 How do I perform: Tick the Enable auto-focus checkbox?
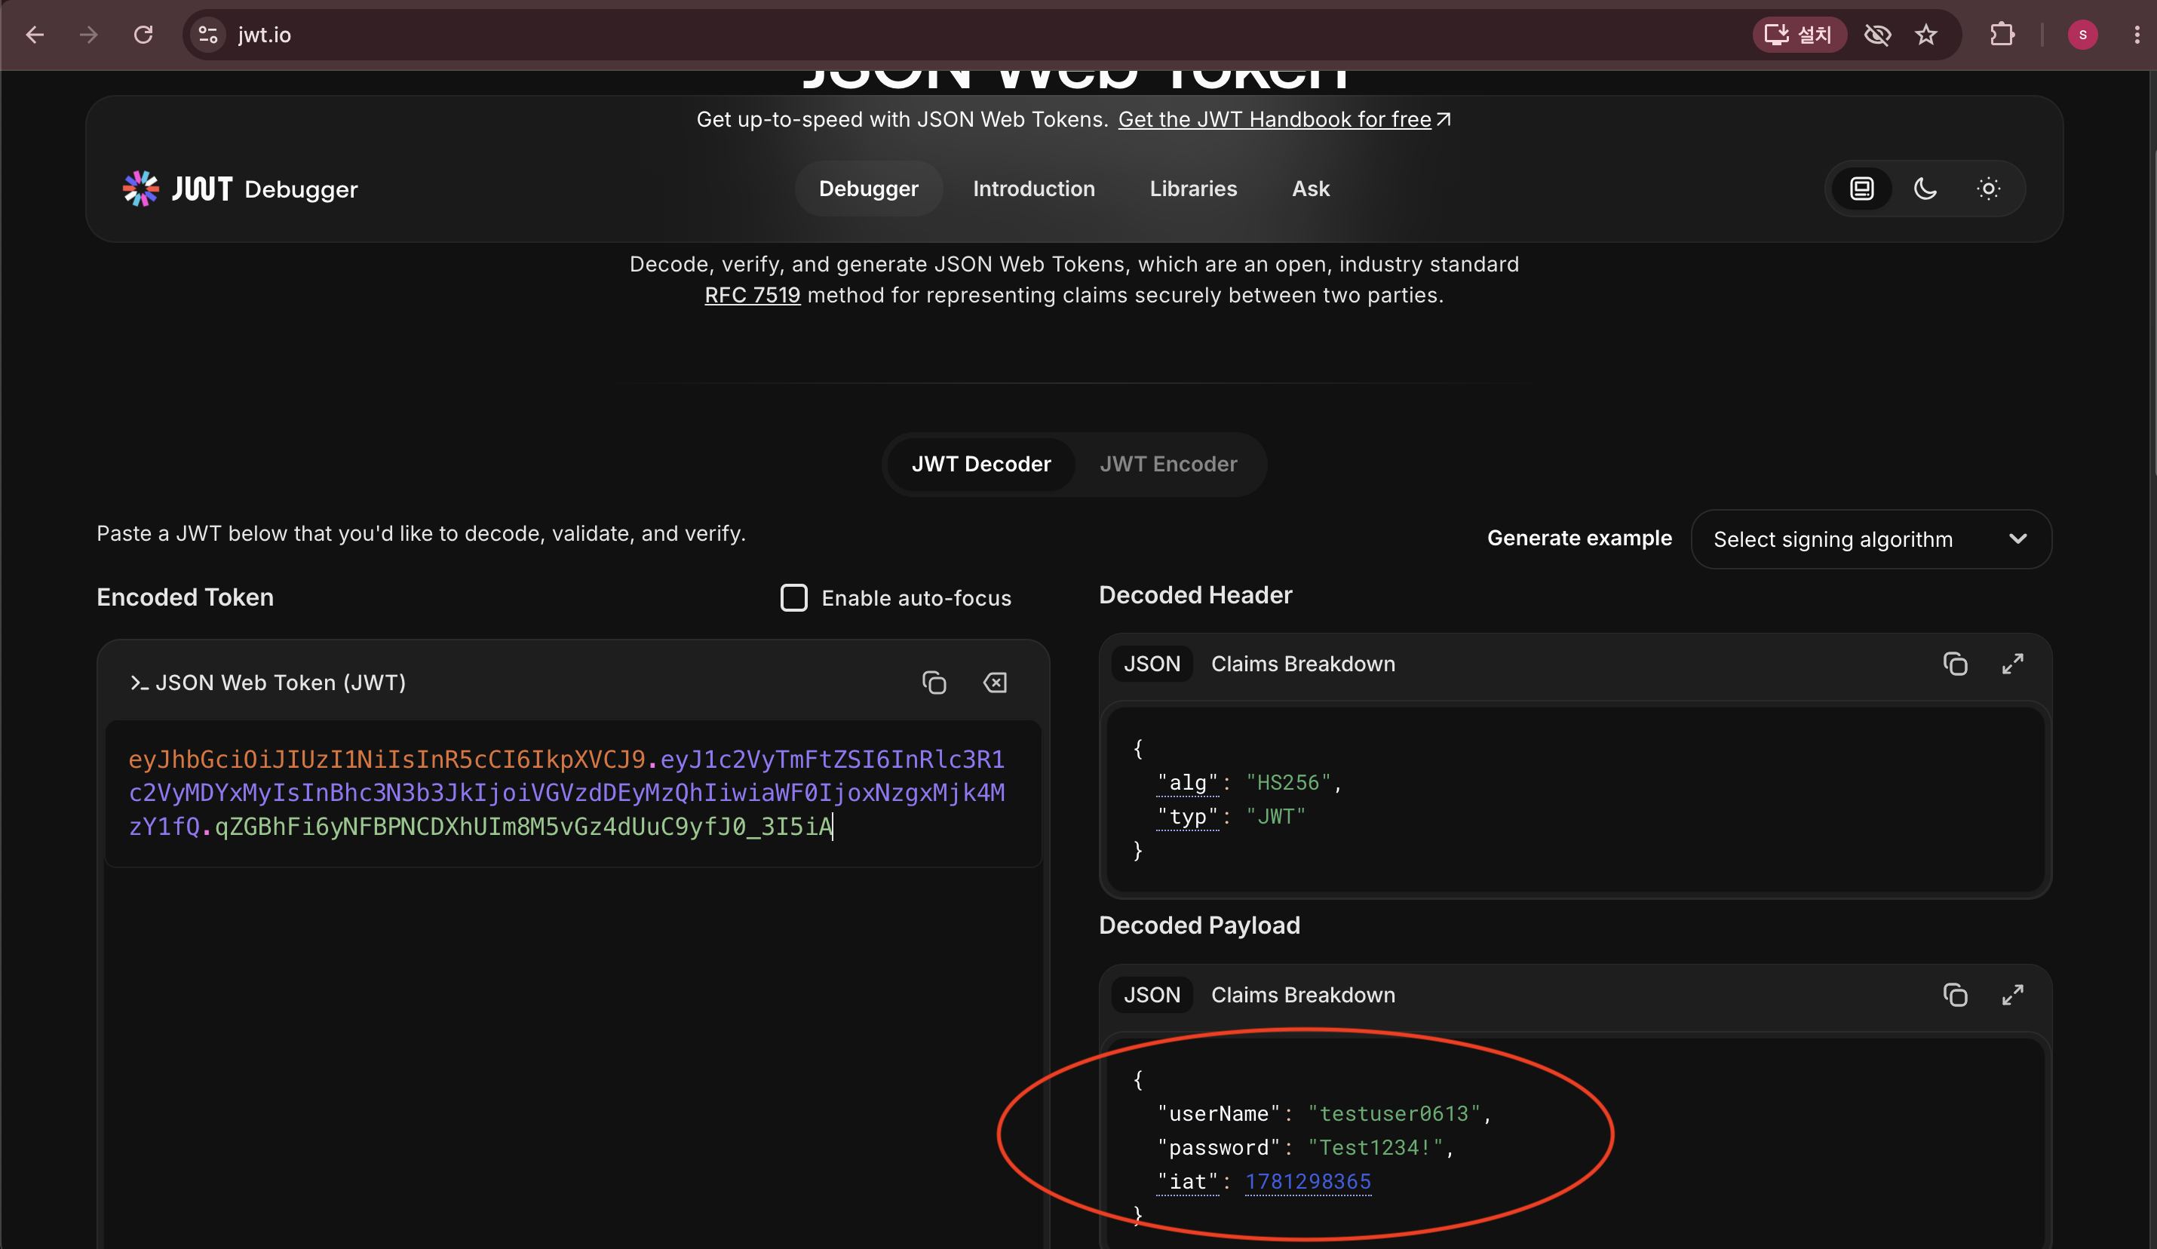[794, 597]
